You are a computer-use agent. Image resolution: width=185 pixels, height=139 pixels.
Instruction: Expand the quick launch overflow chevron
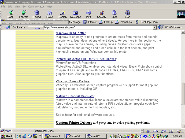coord(40,136)
